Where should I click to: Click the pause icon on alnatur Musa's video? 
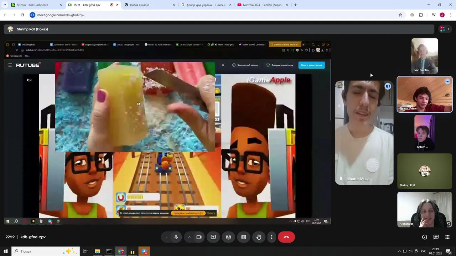point(388,86)
